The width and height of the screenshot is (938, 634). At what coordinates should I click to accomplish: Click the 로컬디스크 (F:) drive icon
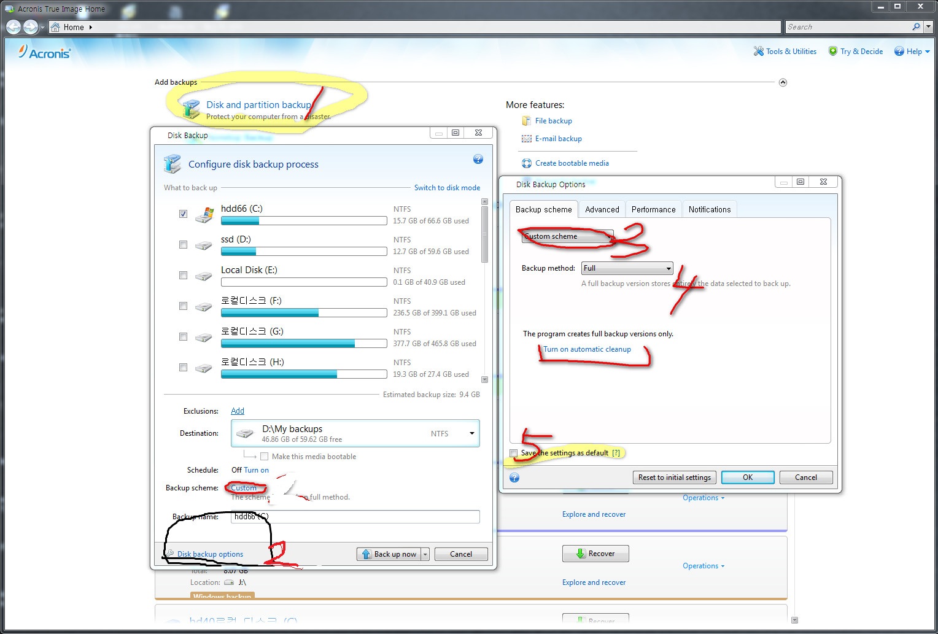pyautogui.click(x=203, y=307)
